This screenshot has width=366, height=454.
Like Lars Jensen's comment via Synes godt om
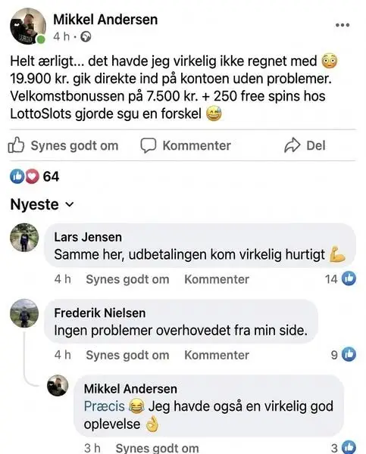point(127,279)
